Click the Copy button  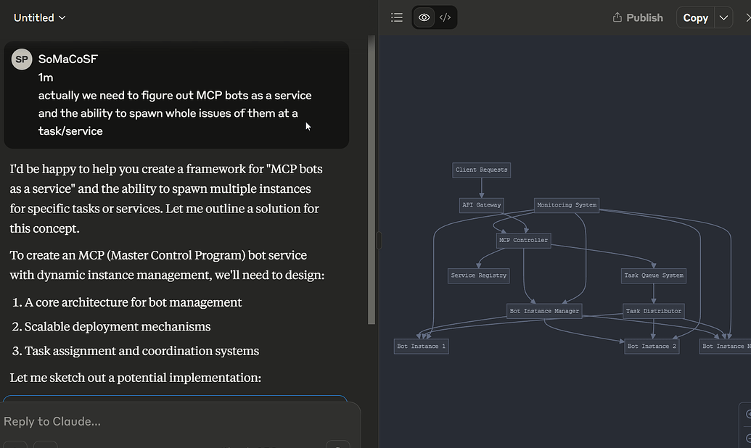pos(694,17)
